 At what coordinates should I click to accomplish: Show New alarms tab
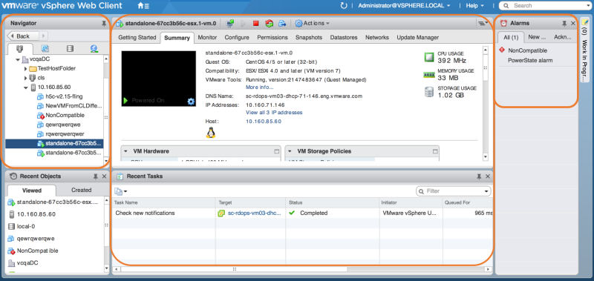tap(537, 37)
